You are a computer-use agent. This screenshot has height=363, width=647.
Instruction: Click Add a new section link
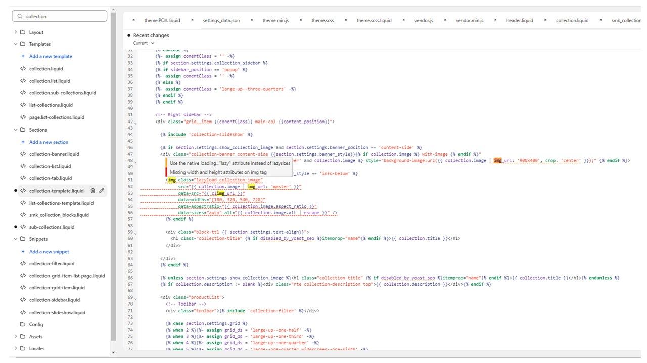click(x=49, y=142)
